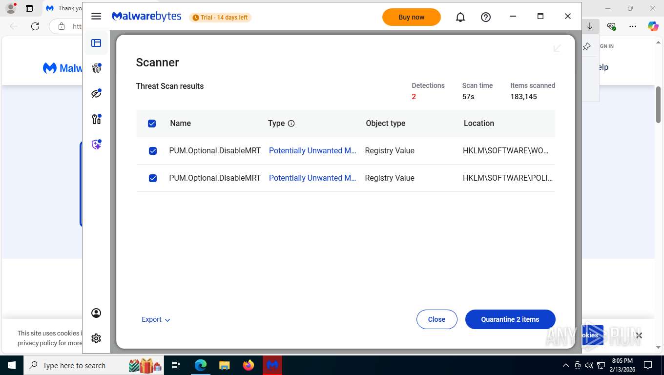Open Task View on the taskbar
The width and height of the screenshot is (664, 375).
coord(176,365)
